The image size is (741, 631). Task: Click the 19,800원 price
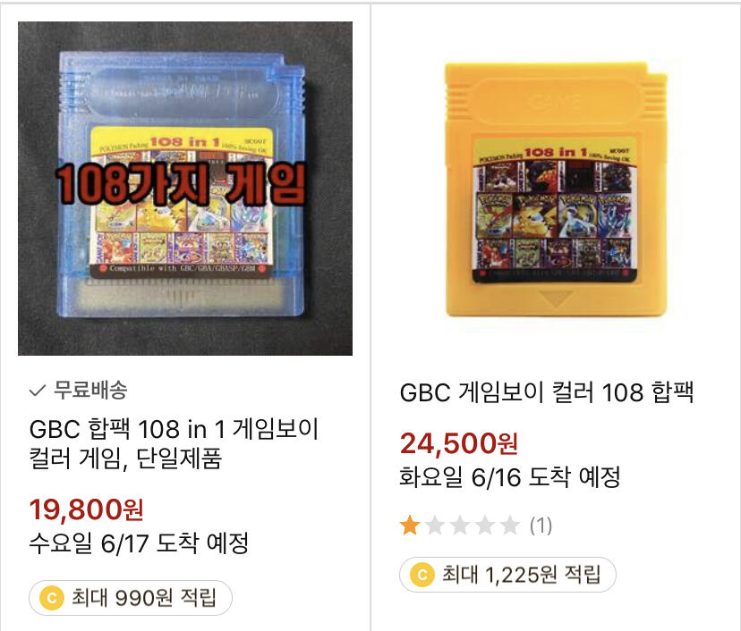[87, 509]
